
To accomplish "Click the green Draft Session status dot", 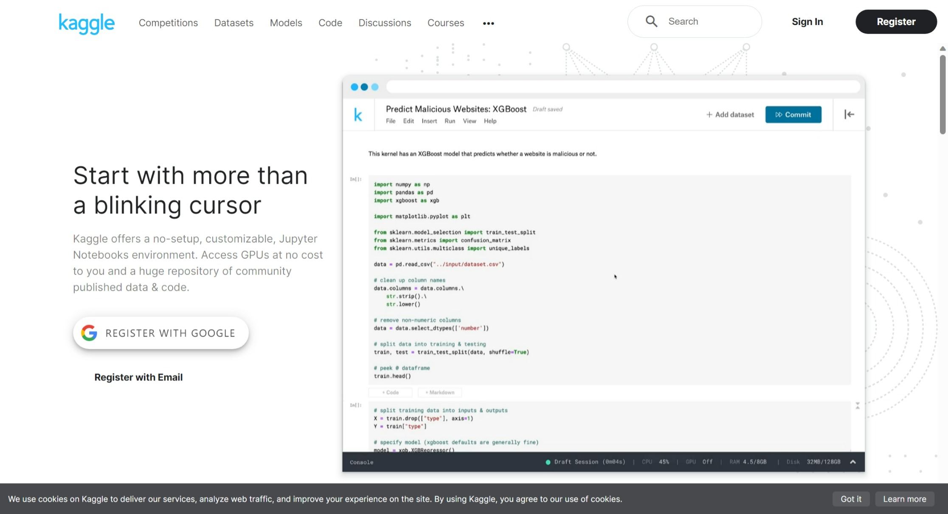I will [x=548, y=462].
